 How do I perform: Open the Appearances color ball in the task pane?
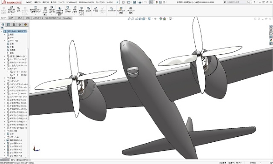click(x=271, y=40)
